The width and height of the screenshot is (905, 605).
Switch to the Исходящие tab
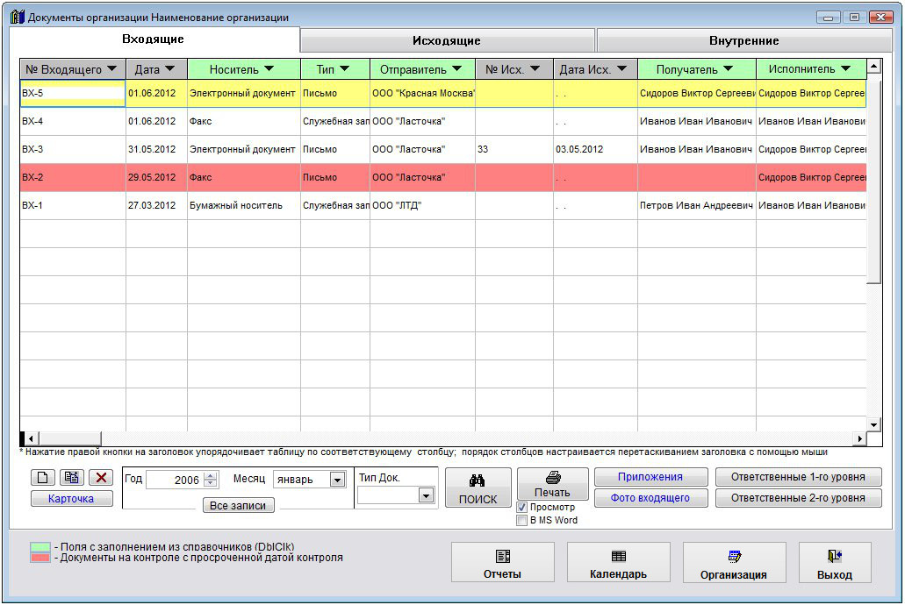click(x=447, y=40)
